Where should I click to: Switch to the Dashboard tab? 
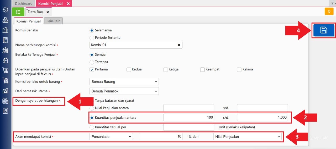point(24,3)
